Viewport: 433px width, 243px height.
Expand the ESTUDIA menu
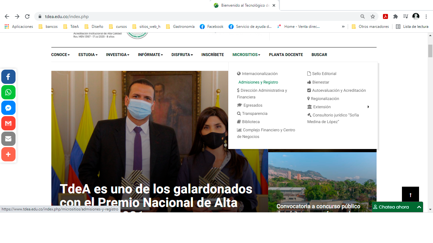tap(88, 55)
